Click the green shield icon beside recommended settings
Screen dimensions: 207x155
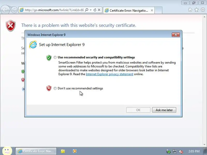click(x=49, y=58)
